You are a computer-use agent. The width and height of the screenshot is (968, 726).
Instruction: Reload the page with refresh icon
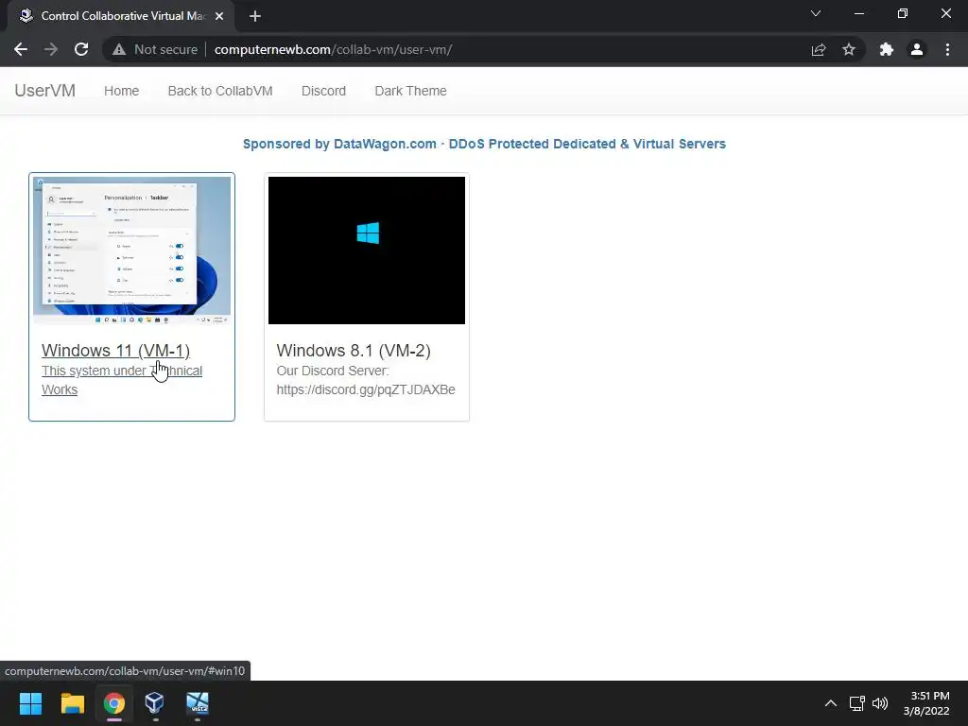81,49
